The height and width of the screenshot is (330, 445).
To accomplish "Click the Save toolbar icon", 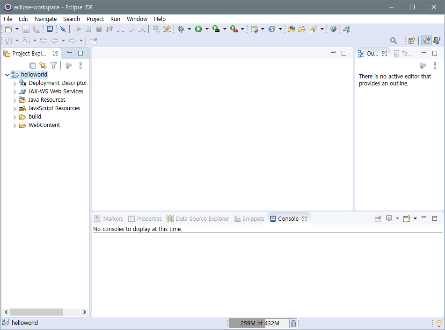I will pyautogui.click(x=26, y=29).
